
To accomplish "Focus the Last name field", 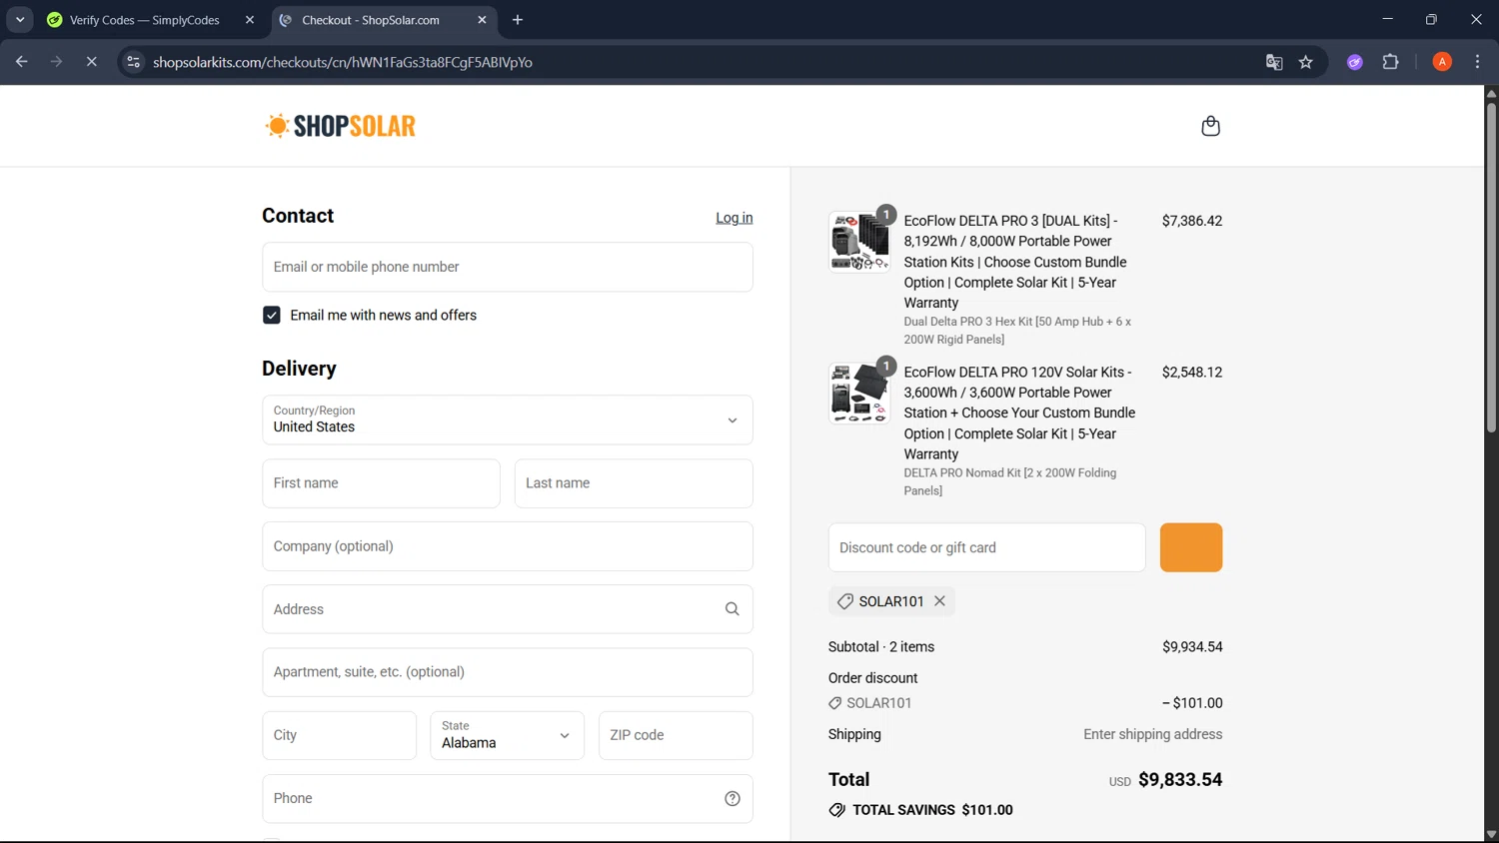I will (x=634, y=483).
